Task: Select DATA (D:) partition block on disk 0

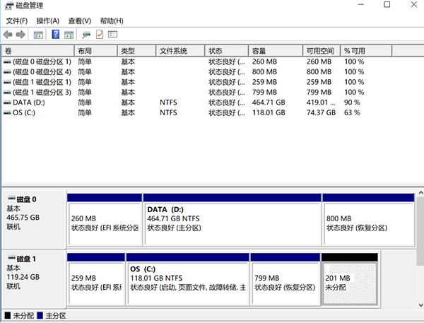Action: (x=232, y=219)
